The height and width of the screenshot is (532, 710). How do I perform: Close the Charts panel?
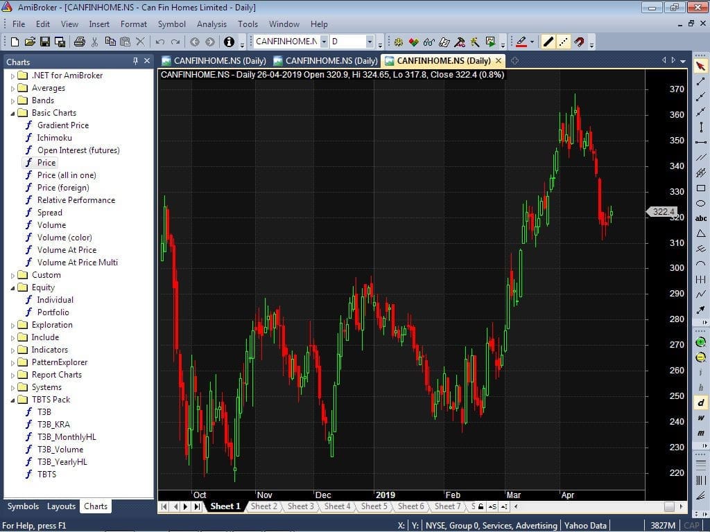click(x=147, y=61)
